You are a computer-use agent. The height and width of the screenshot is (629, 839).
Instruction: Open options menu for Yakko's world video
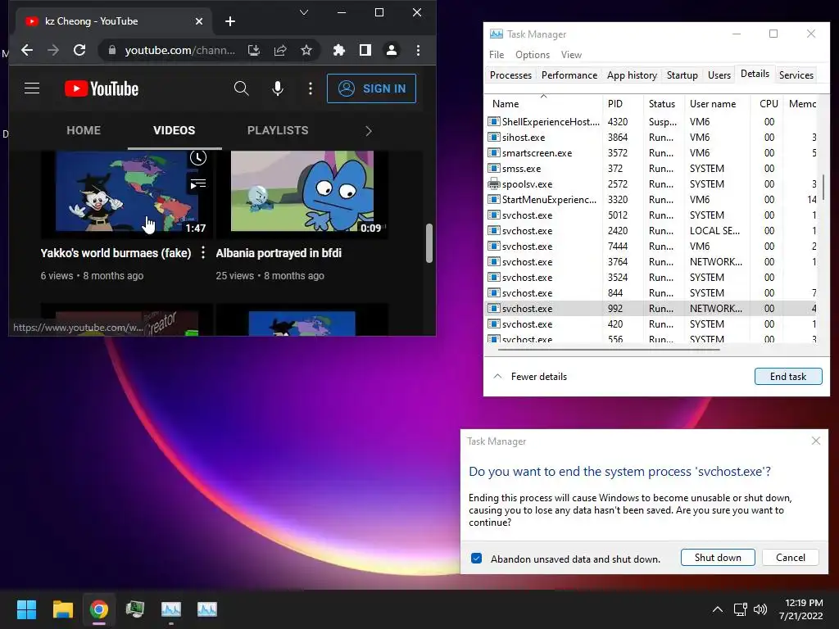[203, 253]
